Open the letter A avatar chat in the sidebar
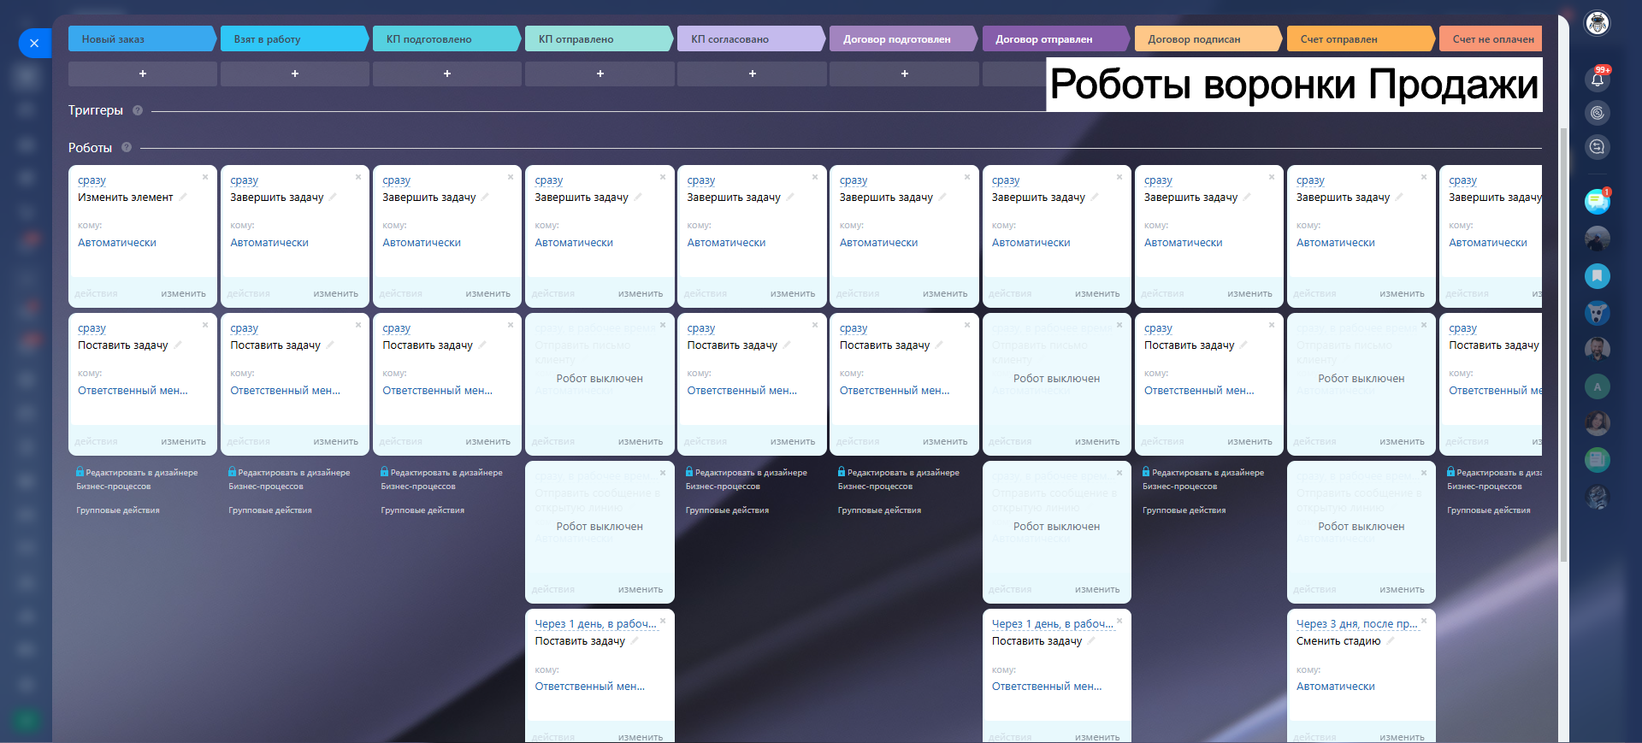1642x743 pixels. pos(1597,386)
